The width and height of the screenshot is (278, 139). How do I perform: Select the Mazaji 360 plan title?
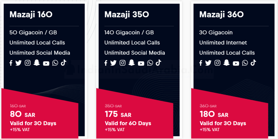coord(222,15)
